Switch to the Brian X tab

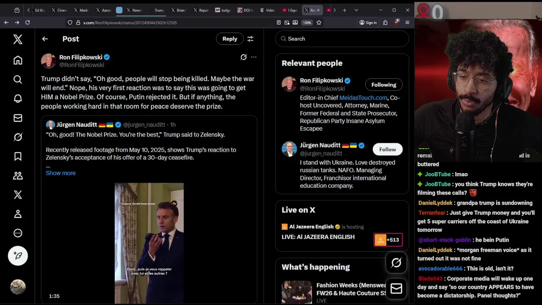(178, 10)
